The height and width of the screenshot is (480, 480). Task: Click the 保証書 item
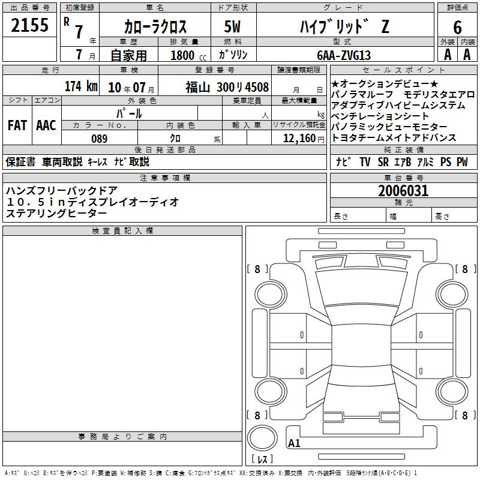pyautogui.click(x=20, y=161)
